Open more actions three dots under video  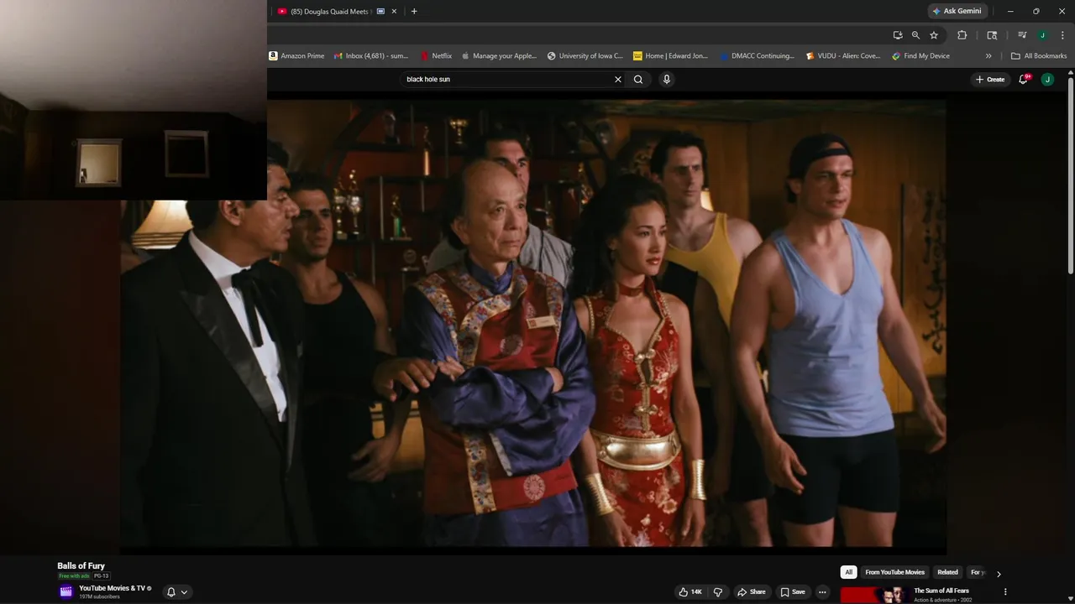823,591
